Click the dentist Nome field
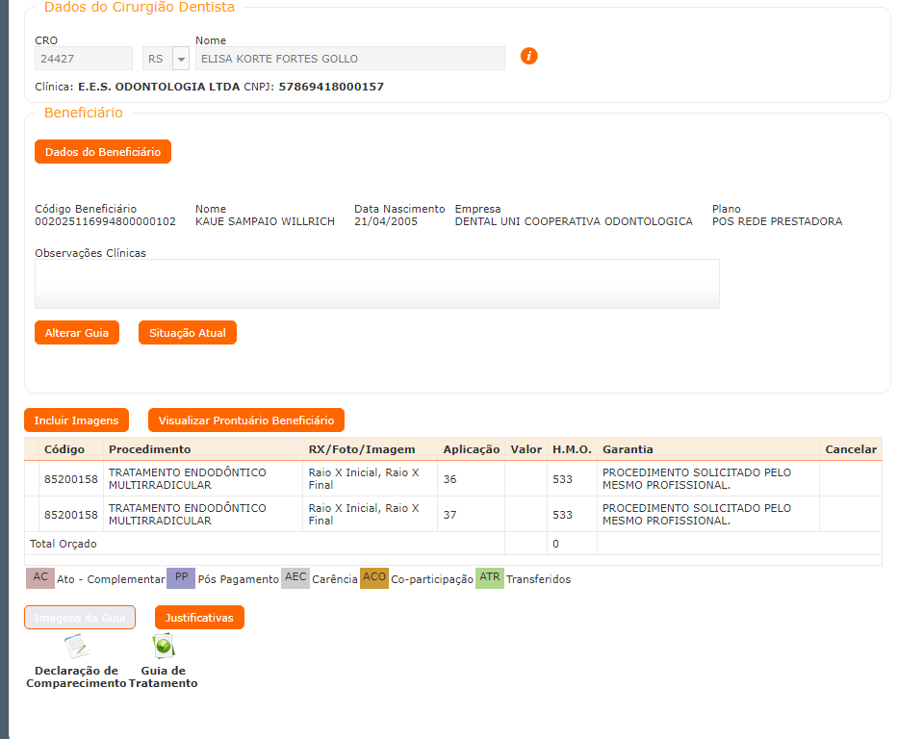This screenshot has width=897, height=739. click(x=349, y=59)
